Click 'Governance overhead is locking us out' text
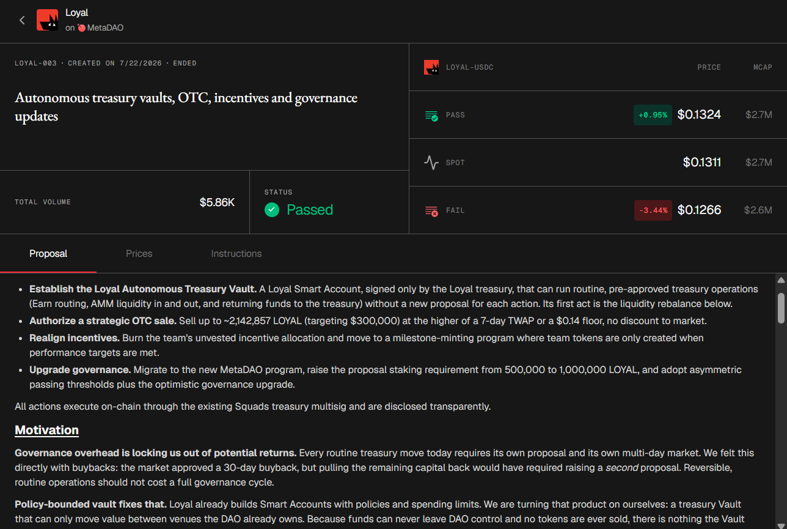The image size is (787, 529). coord(156,453)
